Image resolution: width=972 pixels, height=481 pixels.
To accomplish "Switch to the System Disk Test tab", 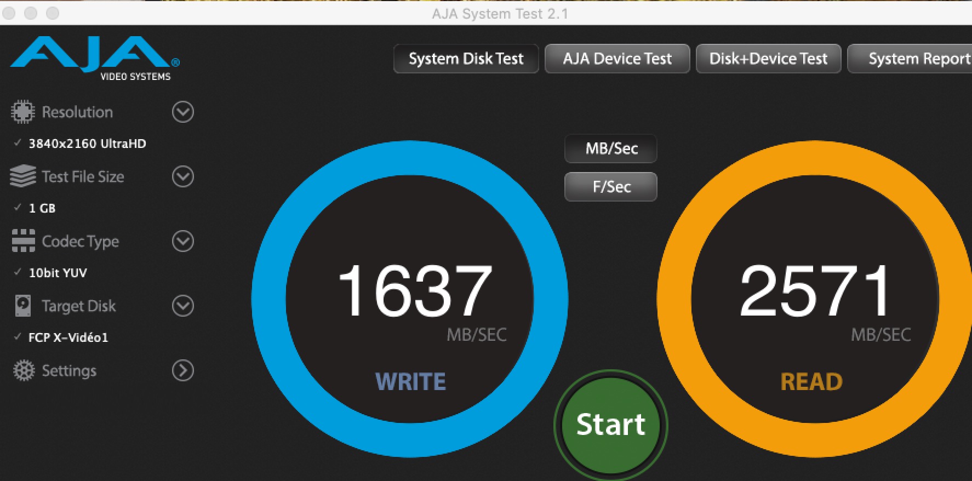I will click(x=466, y=59).
